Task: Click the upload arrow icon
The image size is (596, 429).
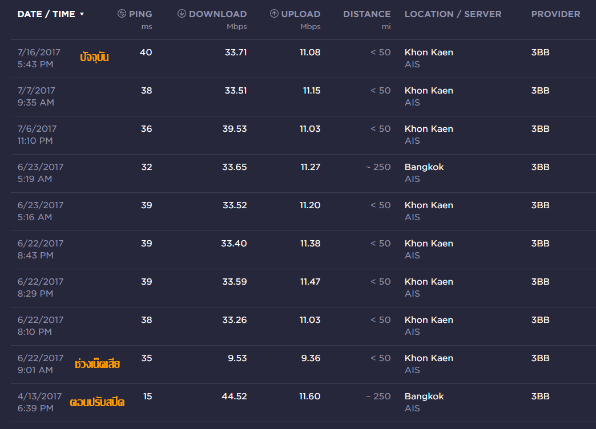Action: [x=274, y=14]
